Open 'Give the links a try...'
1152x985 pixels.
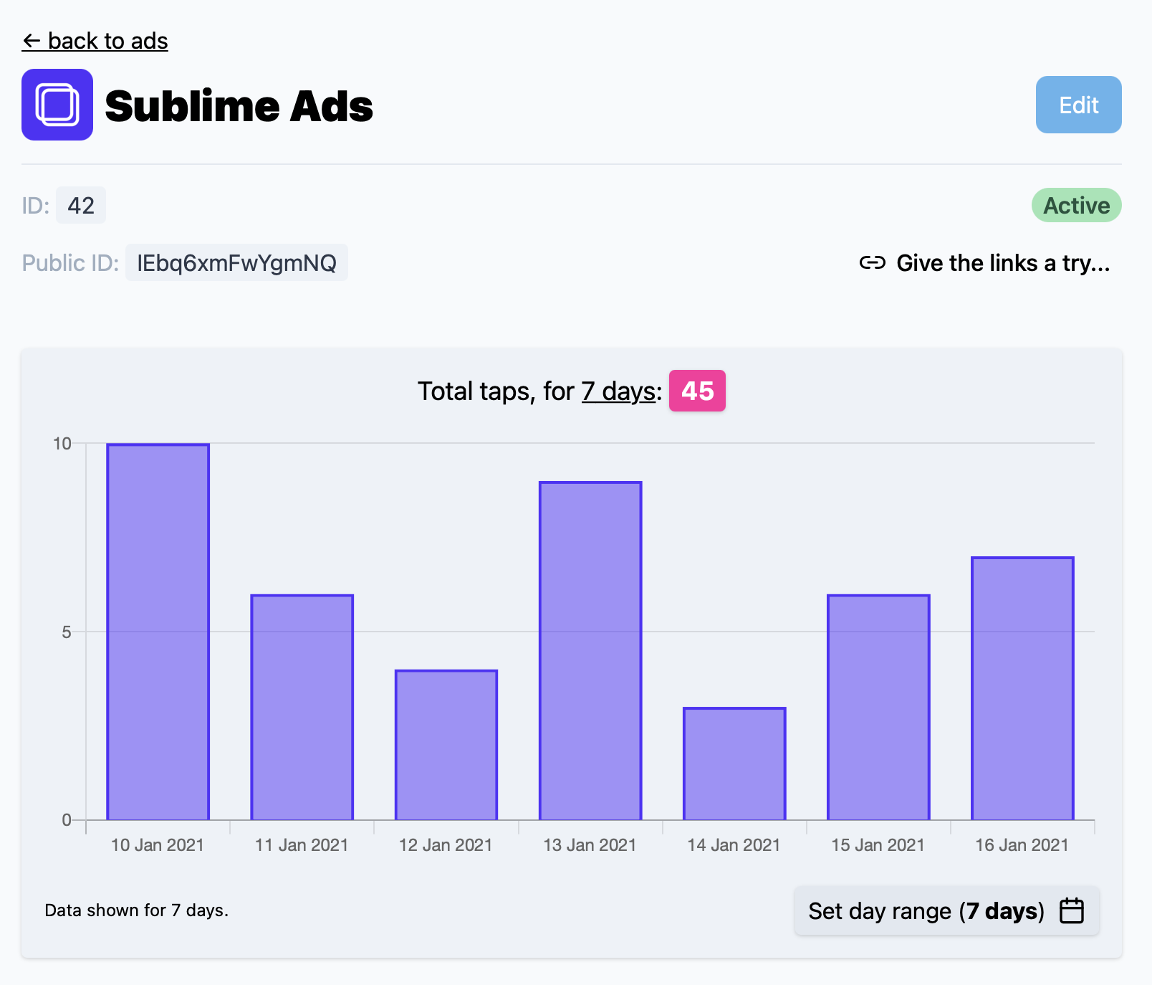click(984, 262)
